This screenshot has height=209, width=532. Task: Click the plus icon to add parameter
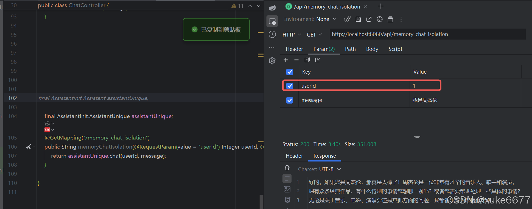pyautogui.click(x=286, y=60)
